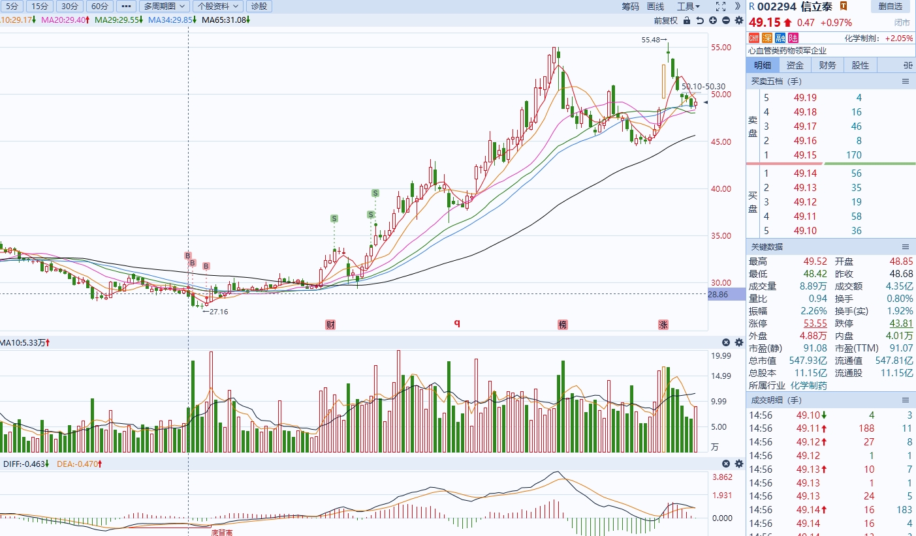Expand the 工具 tools dropdown
The height and width of the screenshot is (536, 916).
pos(688,7)
